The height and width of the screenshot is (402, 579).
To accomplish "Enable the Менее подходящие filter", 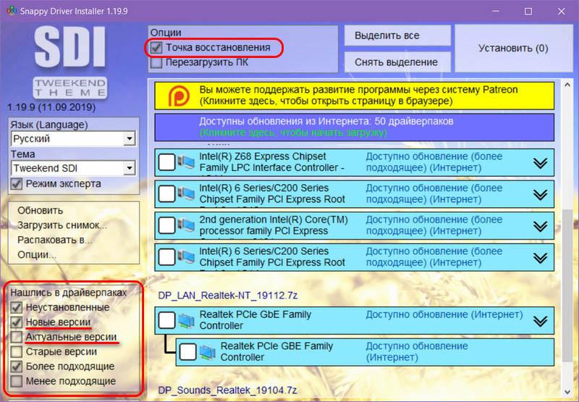I will click(x=17, y=381).
